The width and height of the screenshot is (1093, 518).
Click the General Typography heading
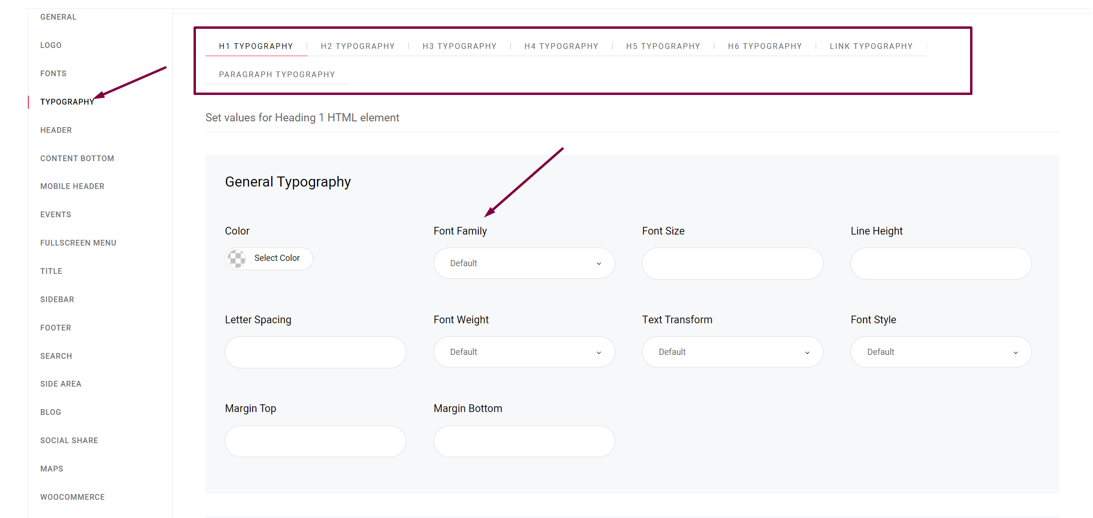[x=288, y=182]
